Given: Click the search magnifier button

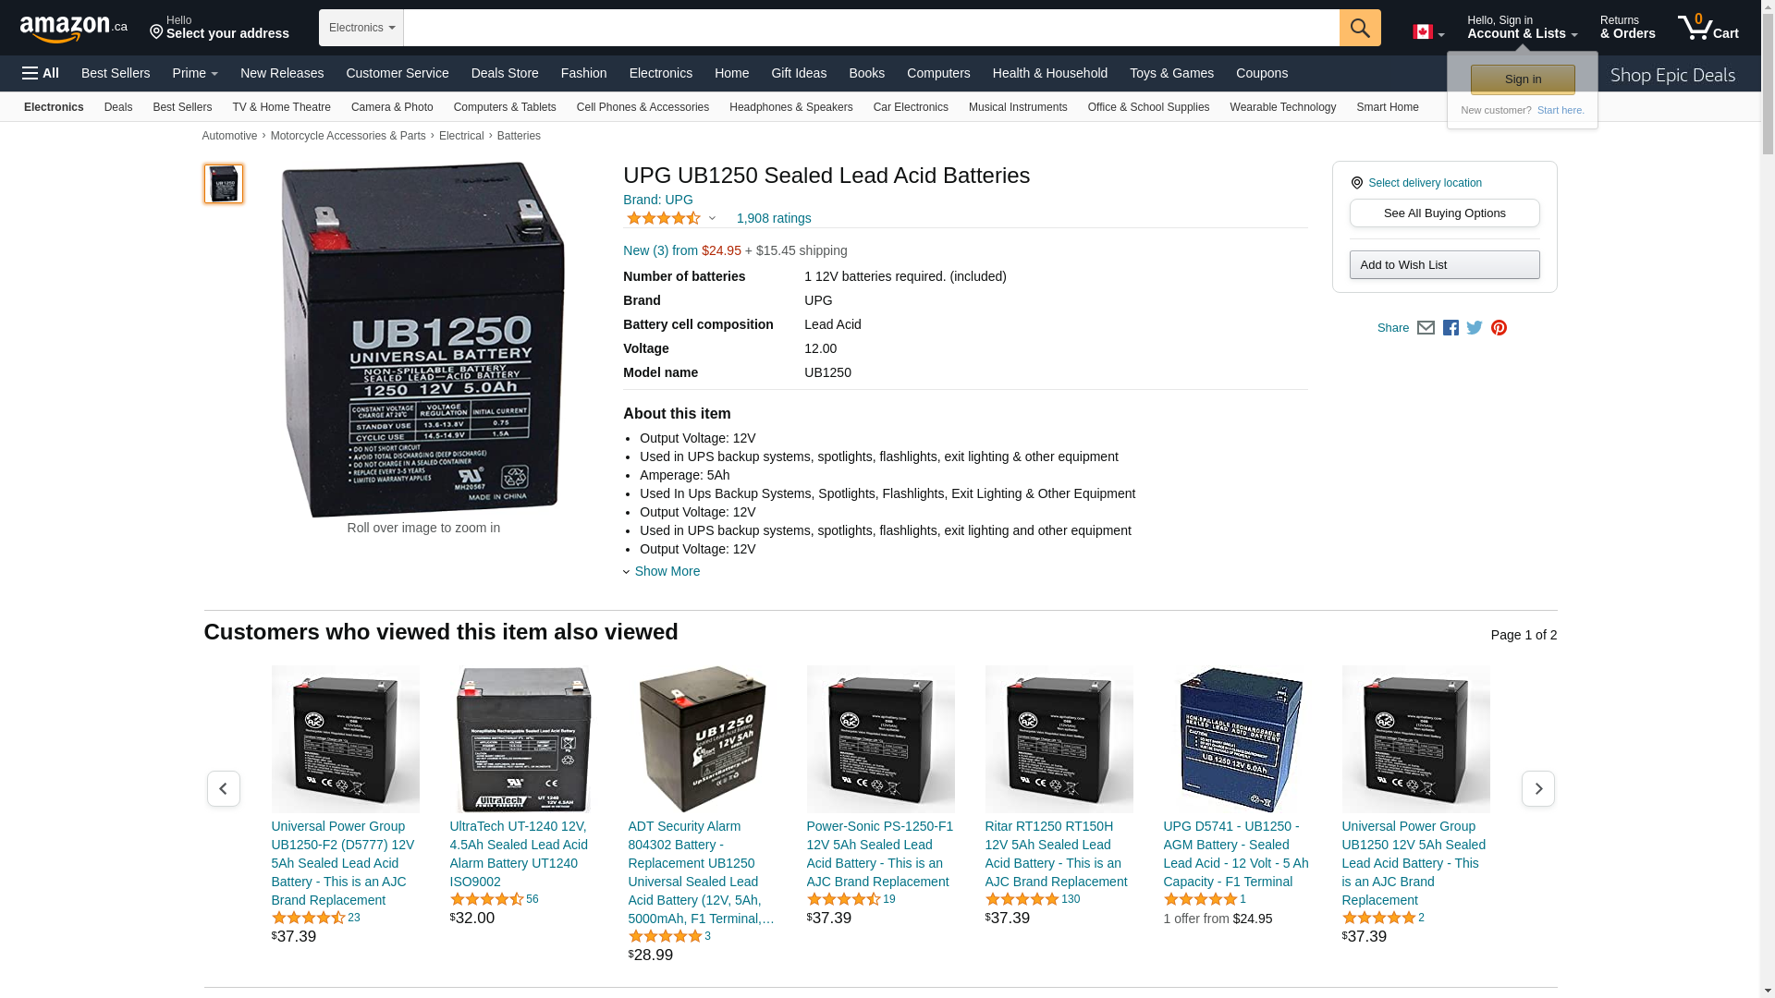Looking at the screenshot, I should tap(1359, 28).
